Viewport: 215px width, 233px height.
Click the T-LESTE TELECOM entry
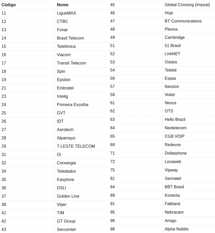[76, 146]
